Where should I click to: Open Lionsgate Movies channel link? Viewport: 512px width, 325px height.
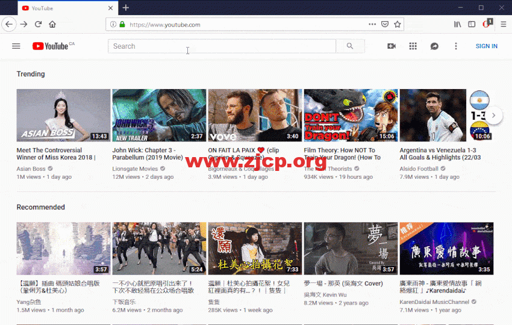point(135,169)
